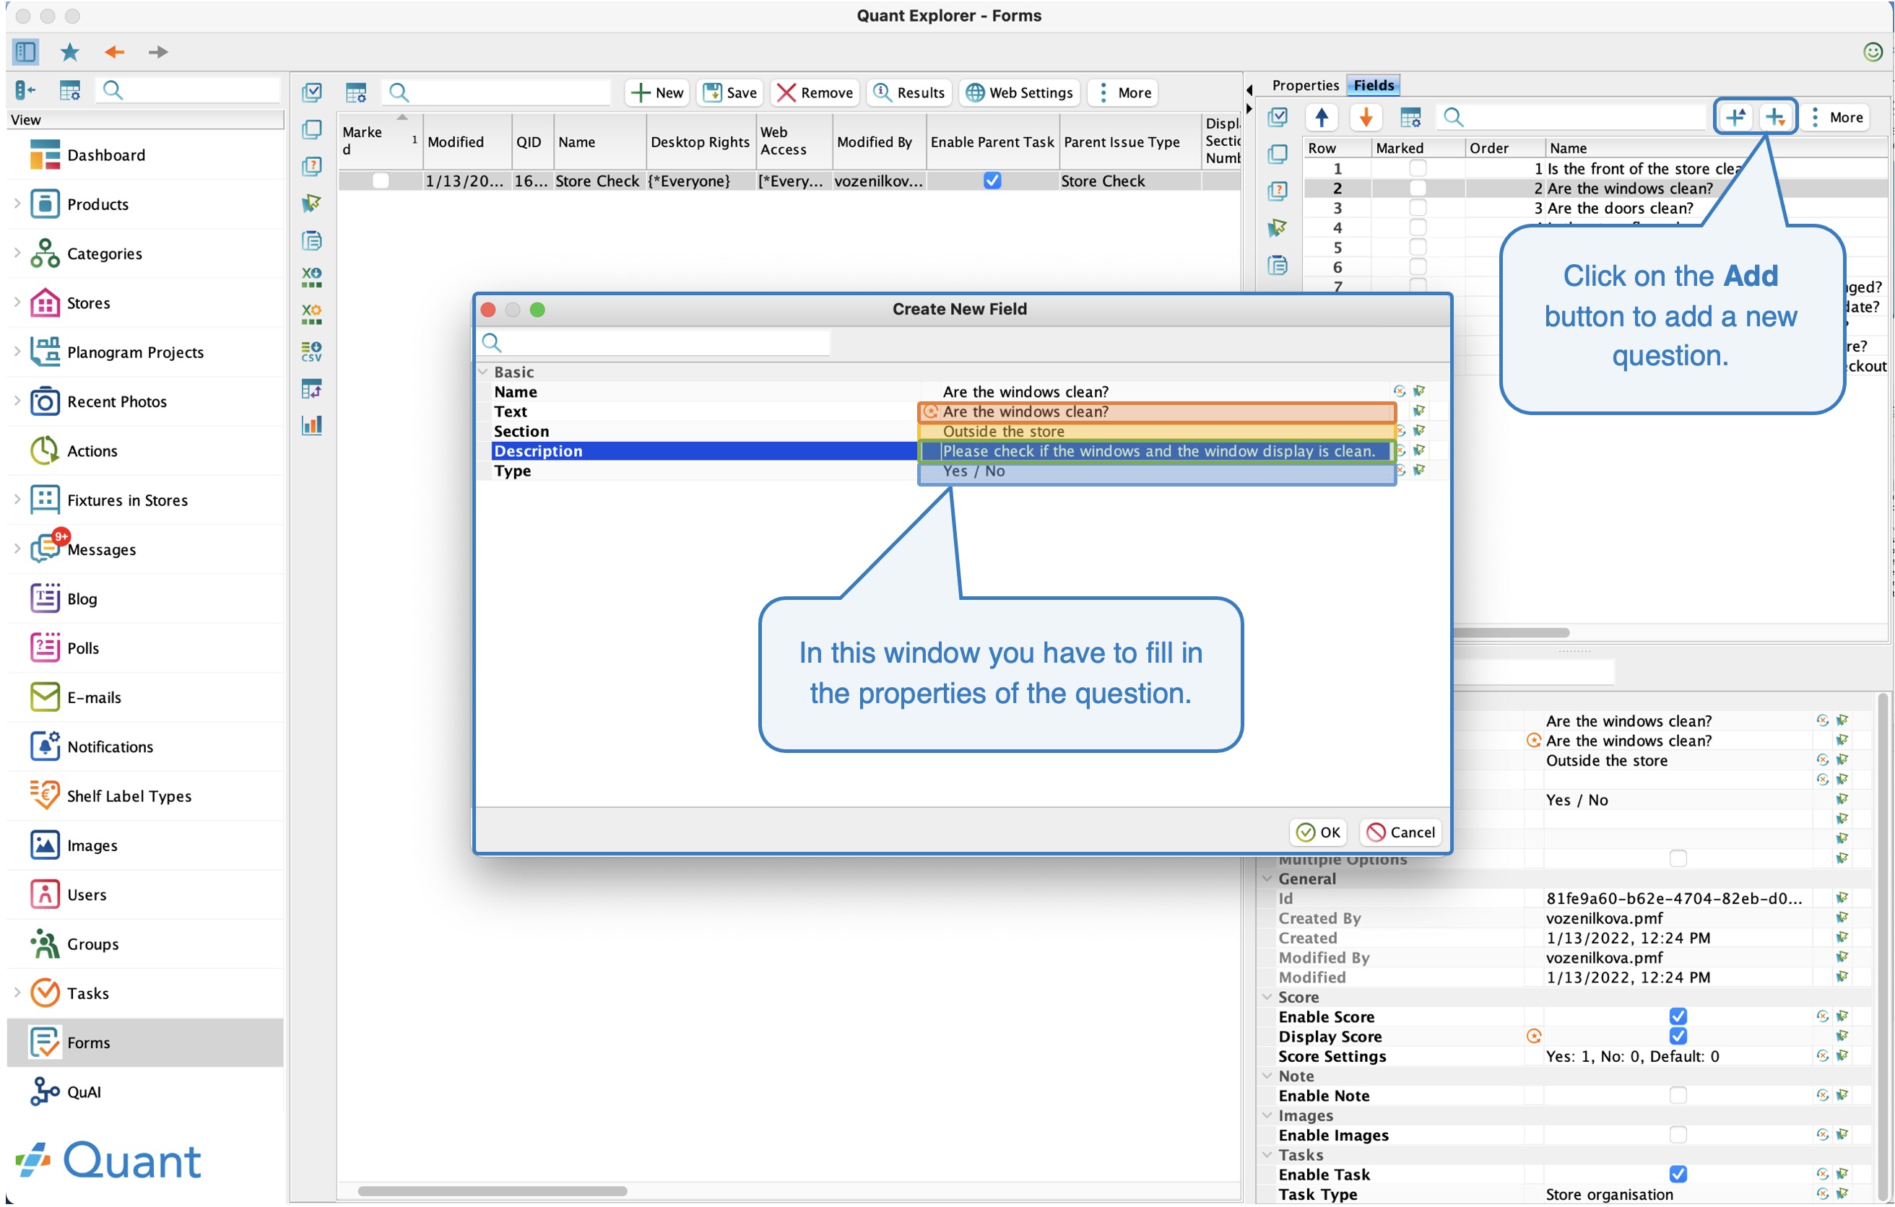Viewport: 1895px width, 1207px height.
Task: Click search field in Create New Field
Action: 655,342
